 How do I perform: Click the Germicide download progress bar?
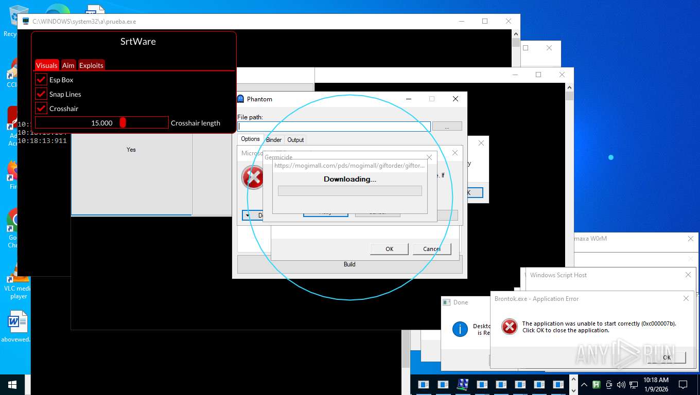349,191
